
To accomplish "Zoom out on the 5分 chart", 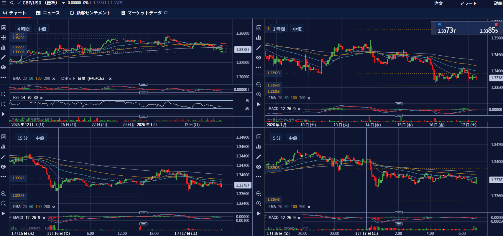I will click(259, 194).
